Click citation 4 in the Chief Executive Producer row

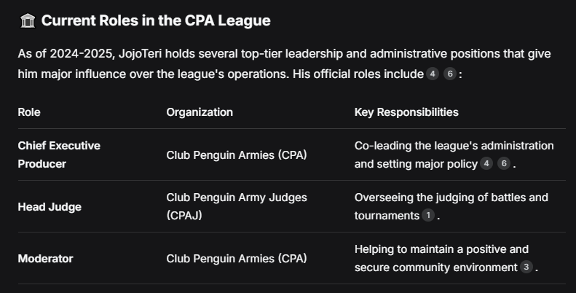486,164
